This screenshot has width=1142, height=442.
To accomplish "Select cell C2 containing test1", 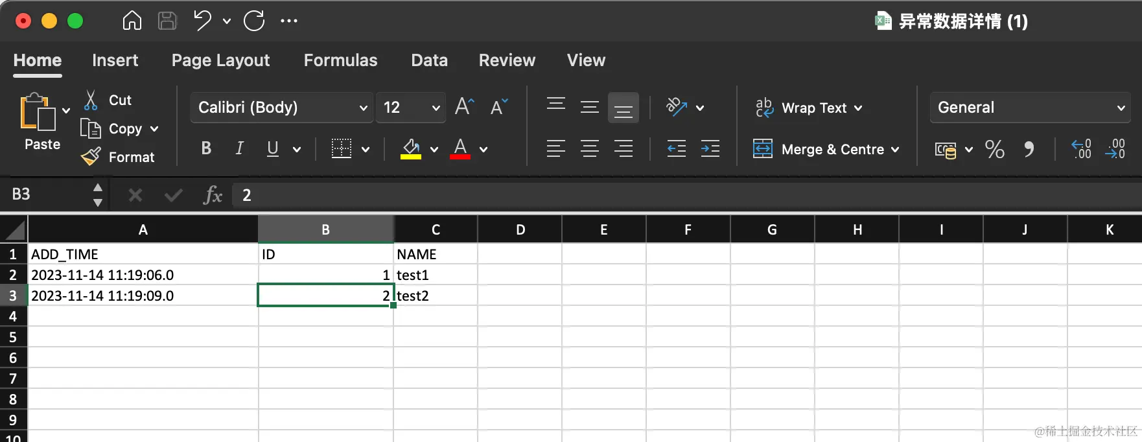I will click(435, 275).
